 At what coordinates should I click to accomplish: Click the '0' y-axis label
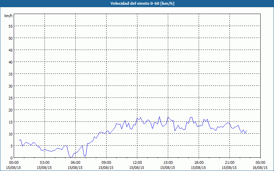(x=12, y=158)
